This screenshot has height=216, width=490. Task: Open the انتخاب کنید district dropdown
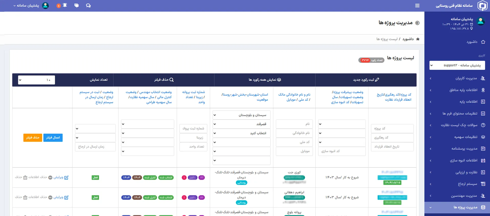241,133
